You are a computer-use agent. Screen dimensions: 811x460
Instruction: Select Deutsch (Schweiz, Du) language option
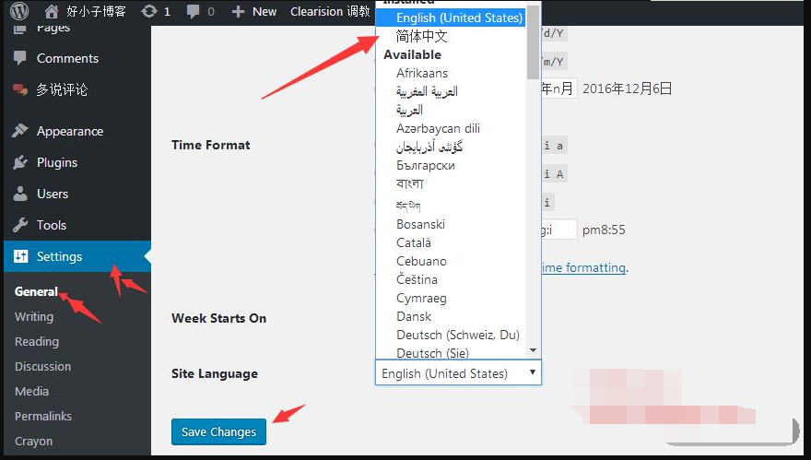(457, 335)
